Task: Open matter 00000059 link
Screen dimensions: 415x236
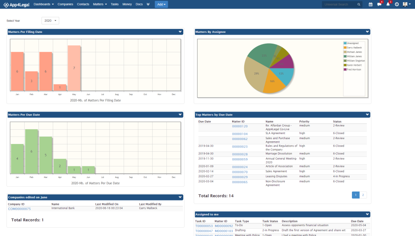Action: click(x=240, y=159)
